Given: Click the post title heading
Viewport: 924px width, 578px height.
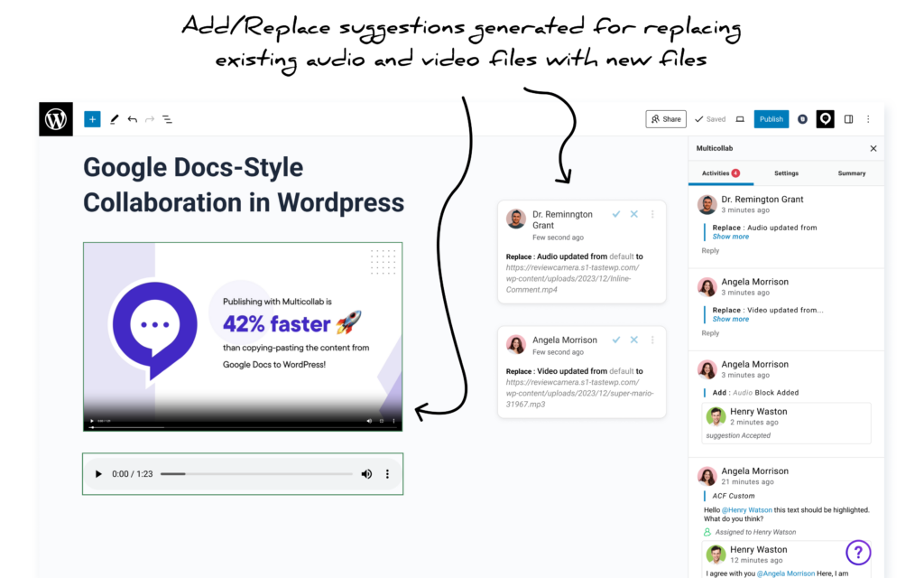Looking at the screenshot, I should click(244, 185).
